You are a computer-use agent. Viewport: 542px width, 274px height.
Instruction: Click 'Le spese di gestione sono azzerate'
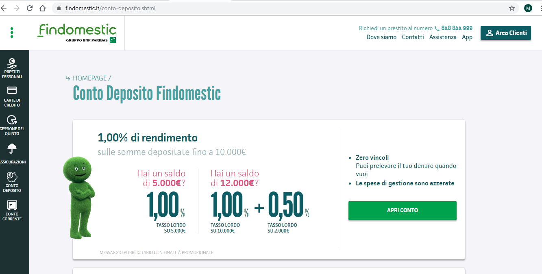click(x=405, y=183)
